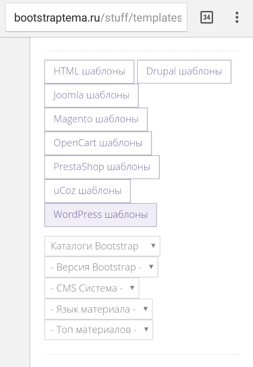Expand the Каталоги Bootstrap dropdown

click(102, 246)
